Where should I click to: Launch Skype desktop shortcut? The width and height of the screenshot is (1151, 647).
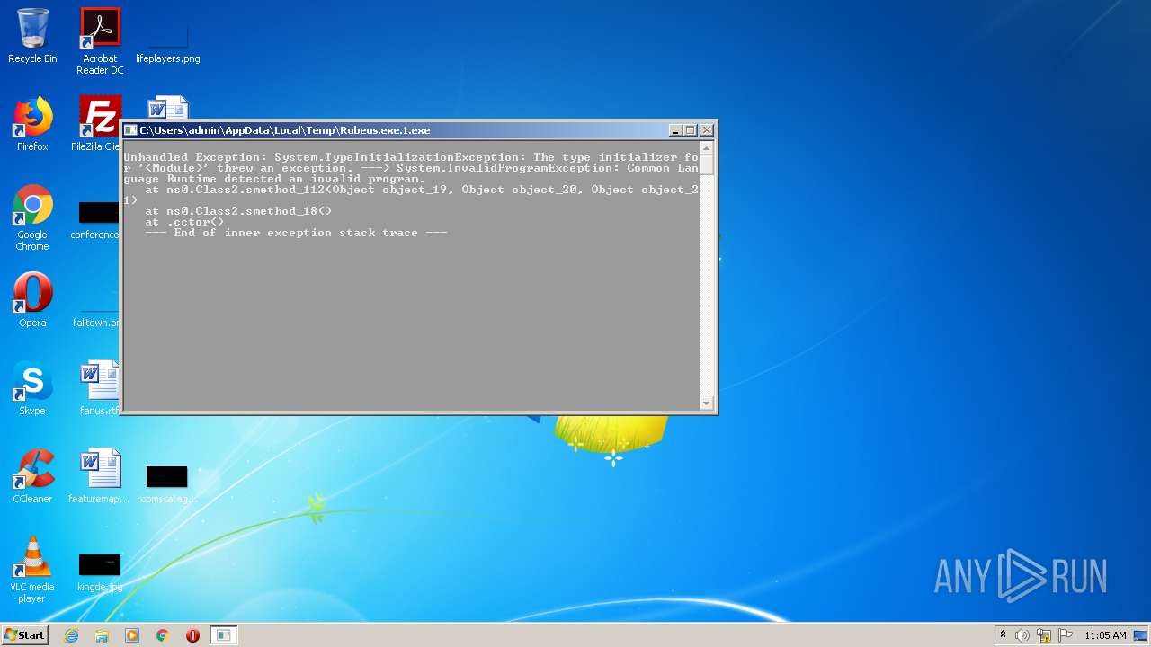tap(32, 388)
